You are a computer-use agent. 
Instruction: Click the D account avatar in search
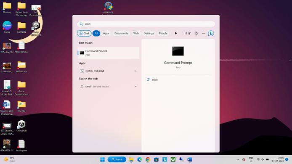click(x=196, y=33)
